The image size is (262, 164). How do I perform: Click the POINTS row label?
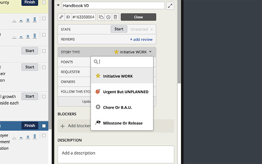coord(67,62)
